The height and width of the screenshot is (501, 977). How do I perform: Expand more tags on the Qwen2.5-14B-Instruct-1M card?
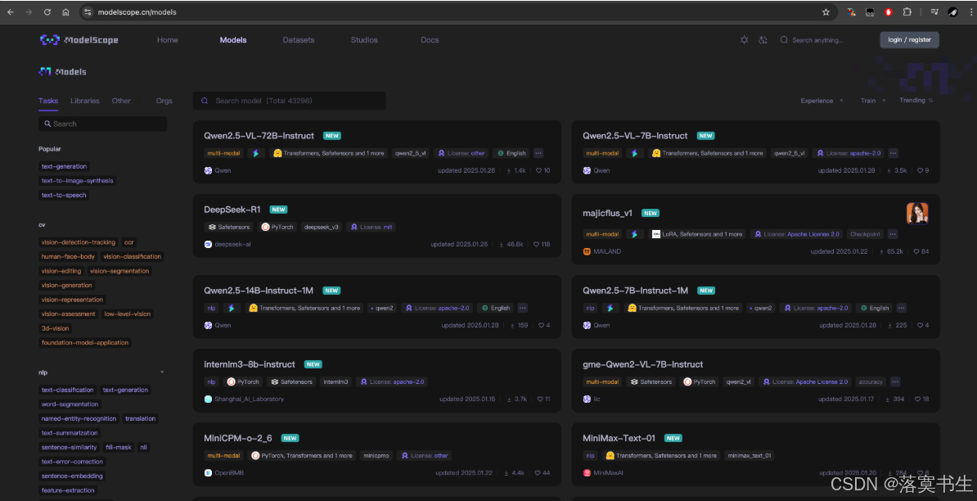[522, 308]
